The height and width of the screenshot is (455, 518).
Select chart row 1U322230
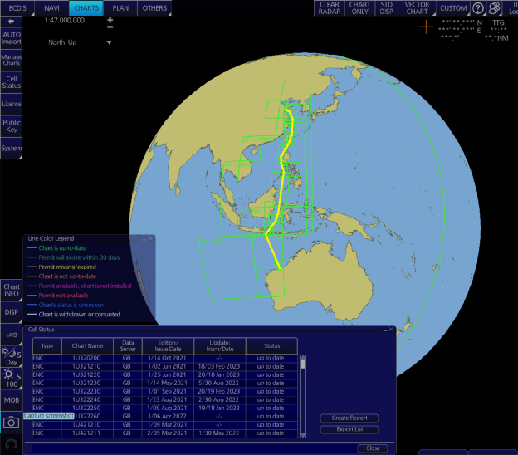[165, 391]
